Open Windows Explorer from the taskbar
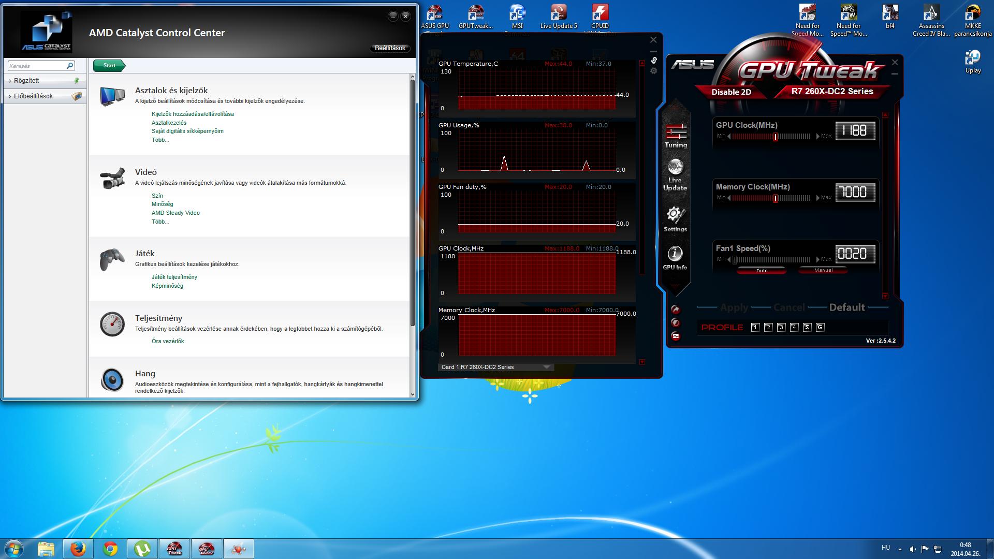Image resolution: width=994 pixels, height=559 pixels. point(46,548)
